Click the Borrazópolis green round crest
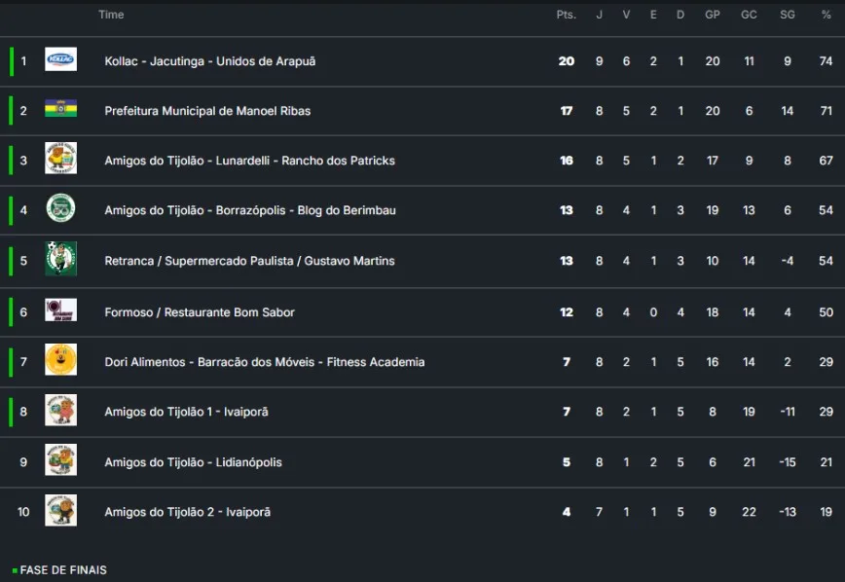Viewport: 845px width, 582px height. [60, 209]
